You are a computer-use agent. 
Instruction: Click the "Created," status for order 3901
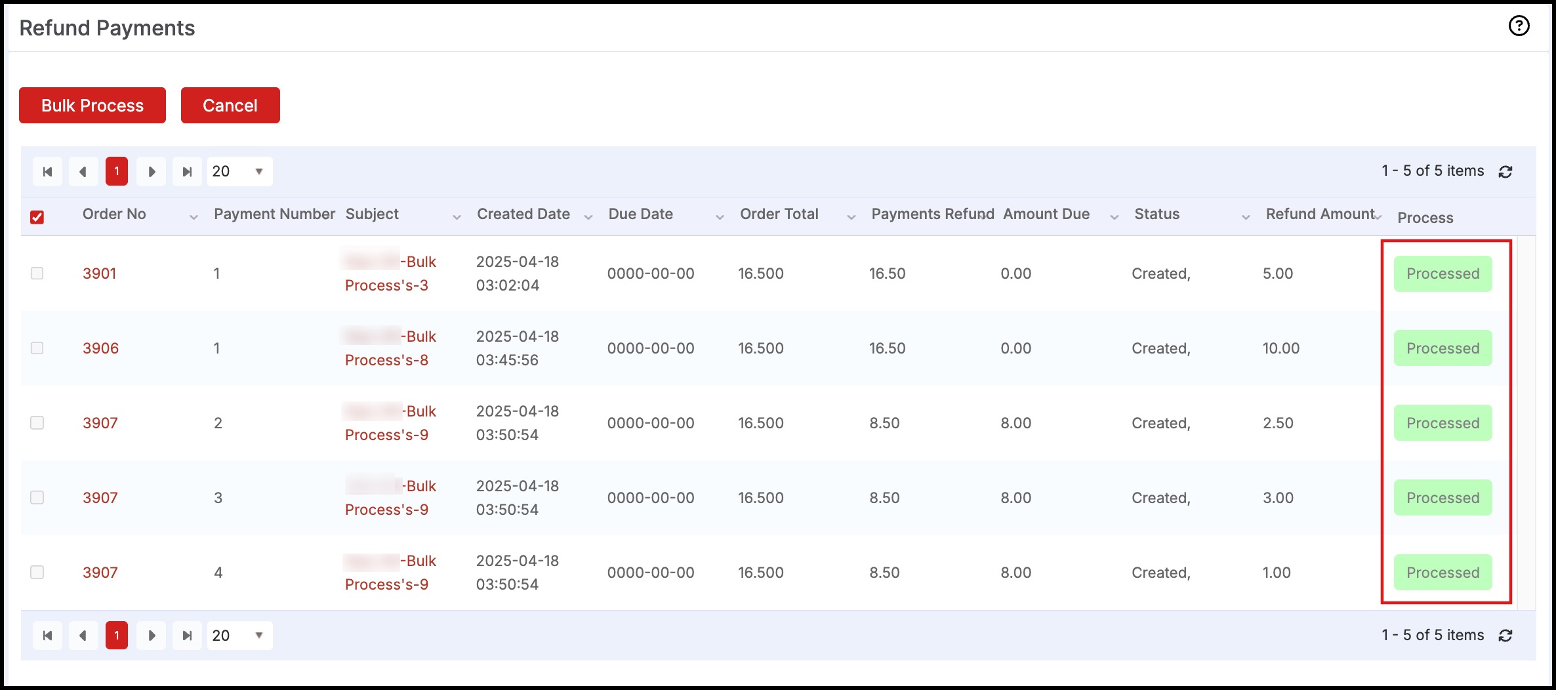click(x=1161, y=274)
